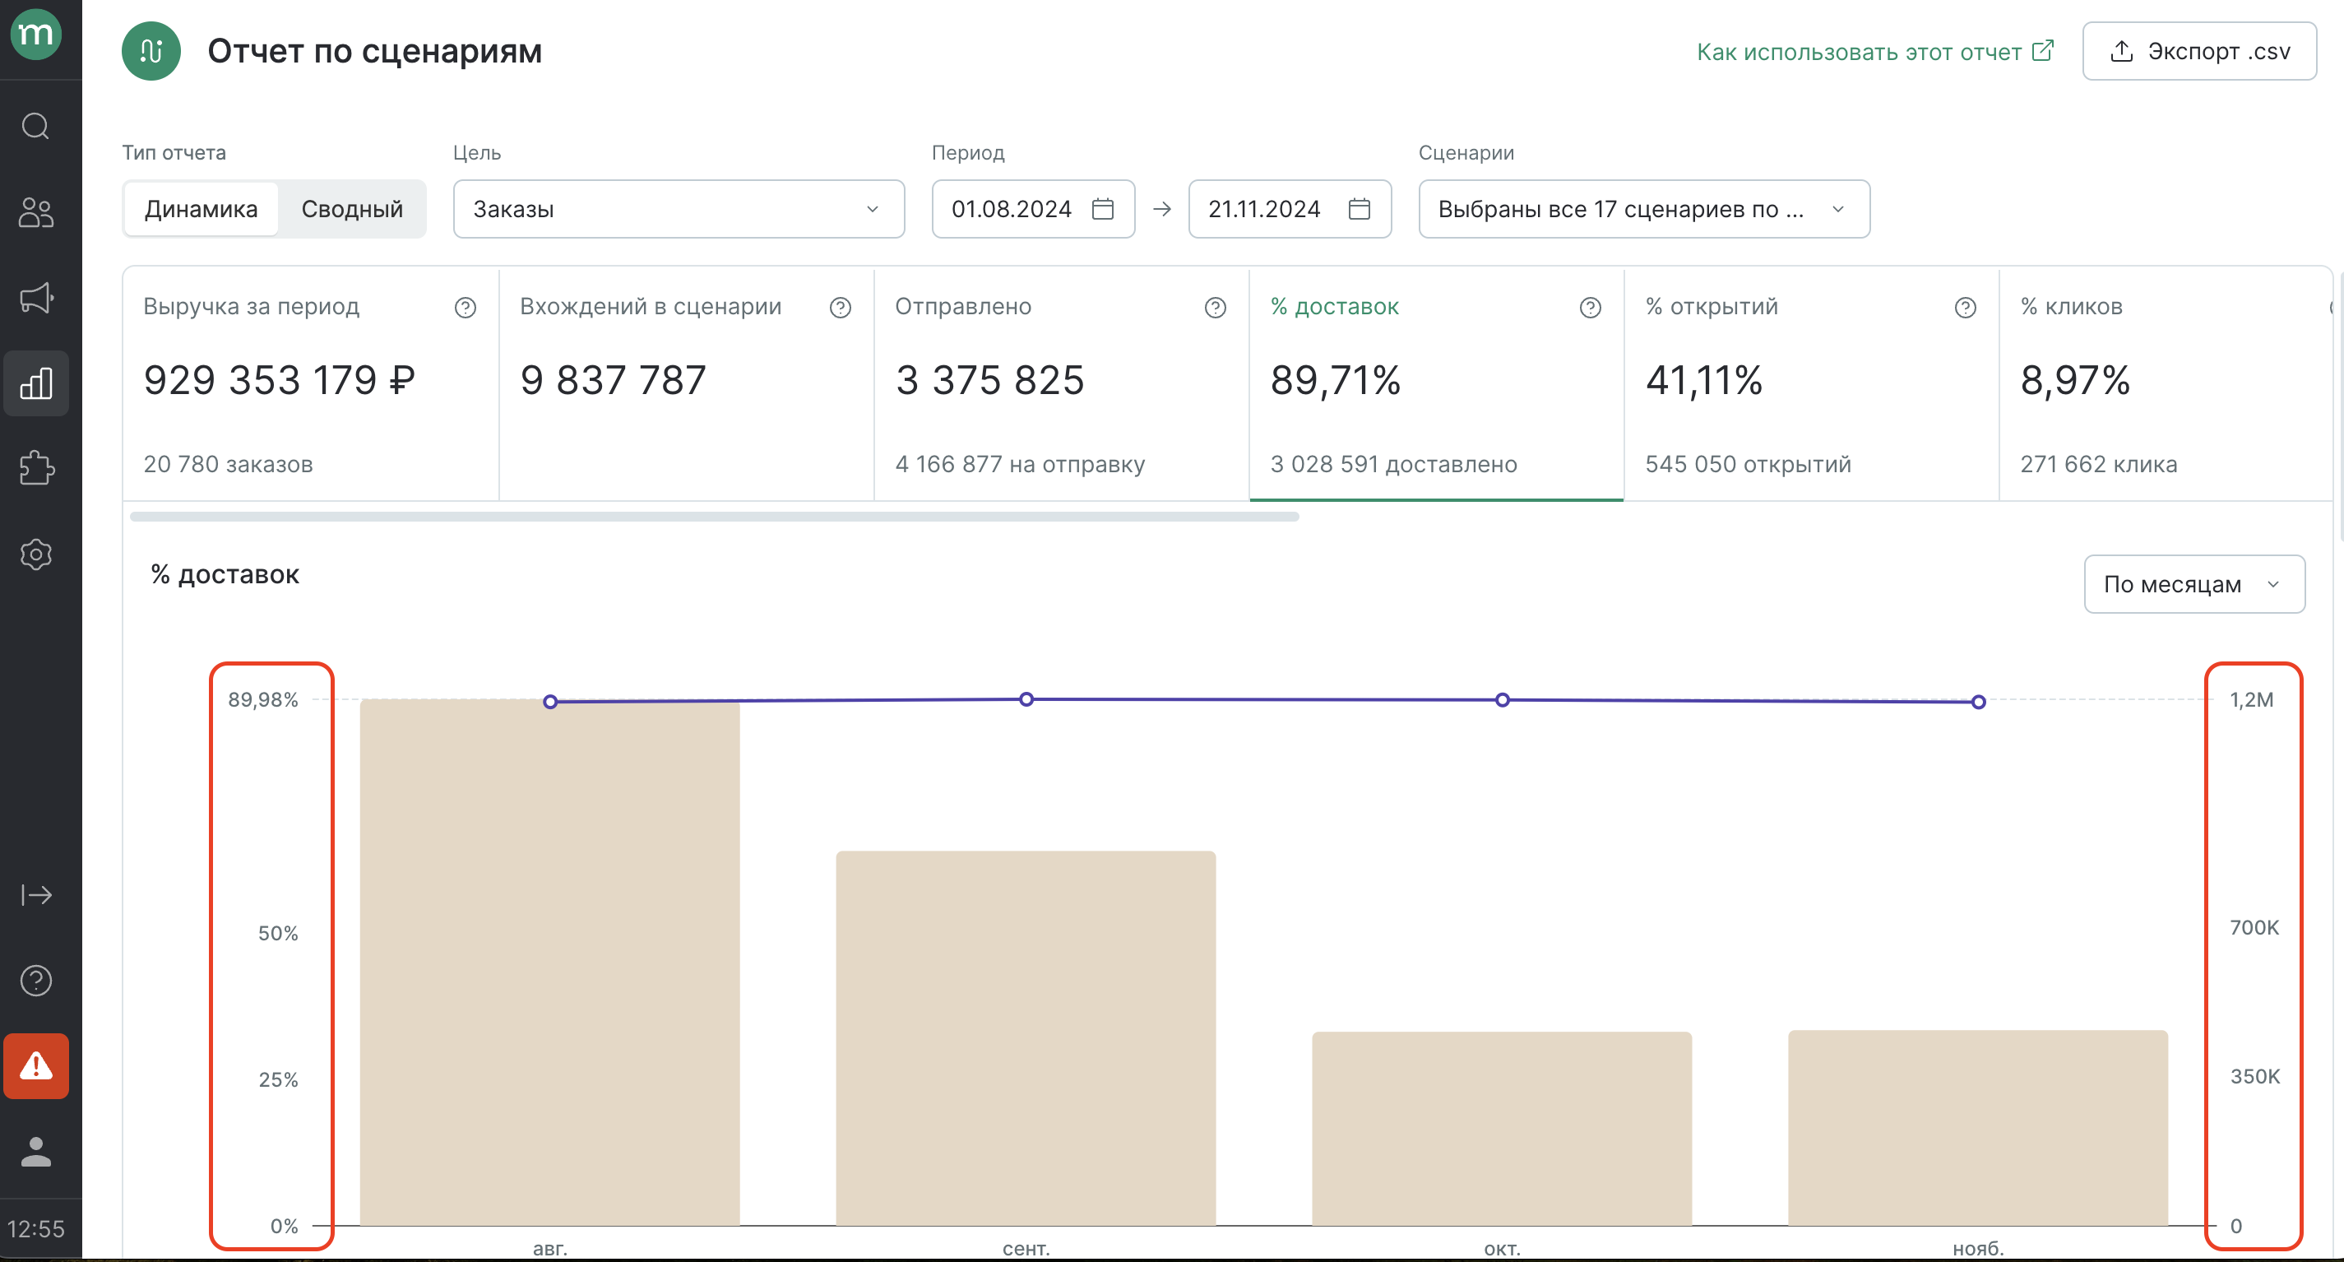
Task: Click the September line point marker
Action: (x=1026, y=698)
